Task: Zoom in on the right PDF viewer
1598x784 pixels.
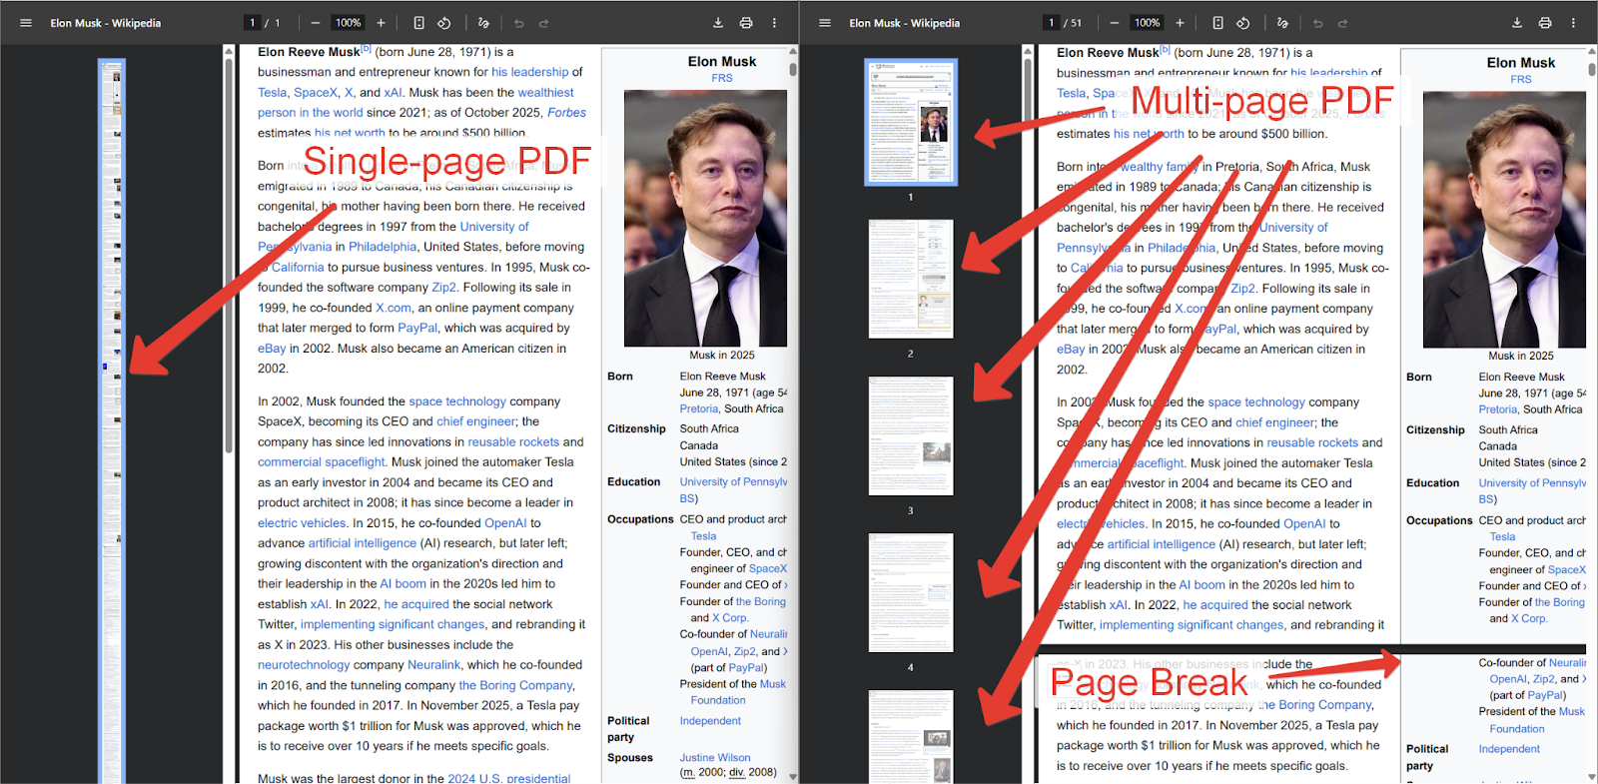Action: [1180, 23]
